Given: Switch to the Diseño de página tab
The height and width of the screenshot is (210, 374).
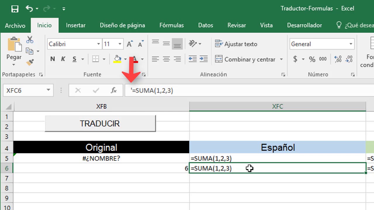Looking at the screenshot, I should 122,25.
